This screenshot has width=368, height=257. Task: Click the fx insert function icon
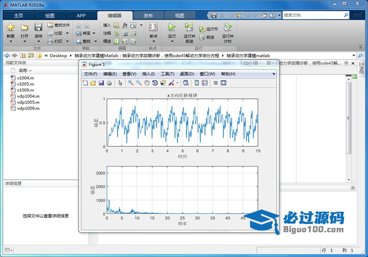125,25
